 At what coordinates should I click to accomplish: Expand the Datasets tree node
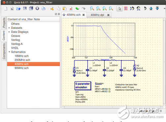[x=9, y=28]
